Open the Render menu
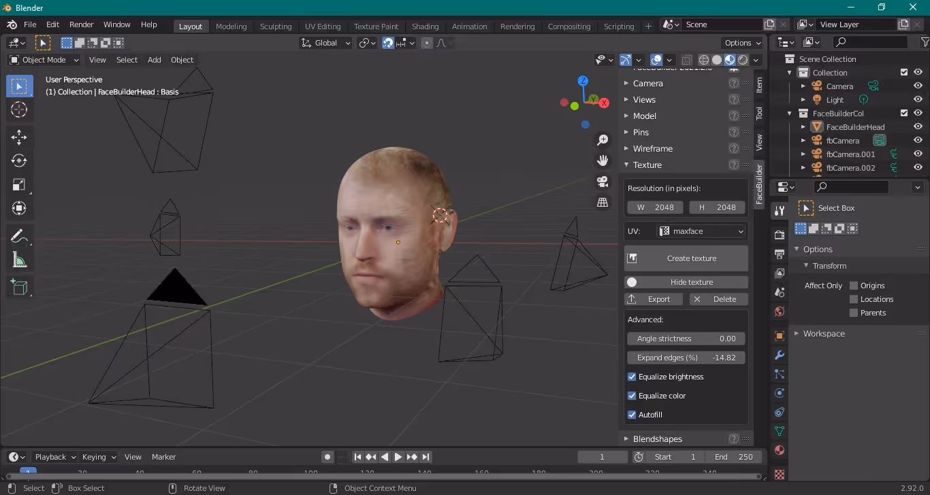 [x=82, y=24]
